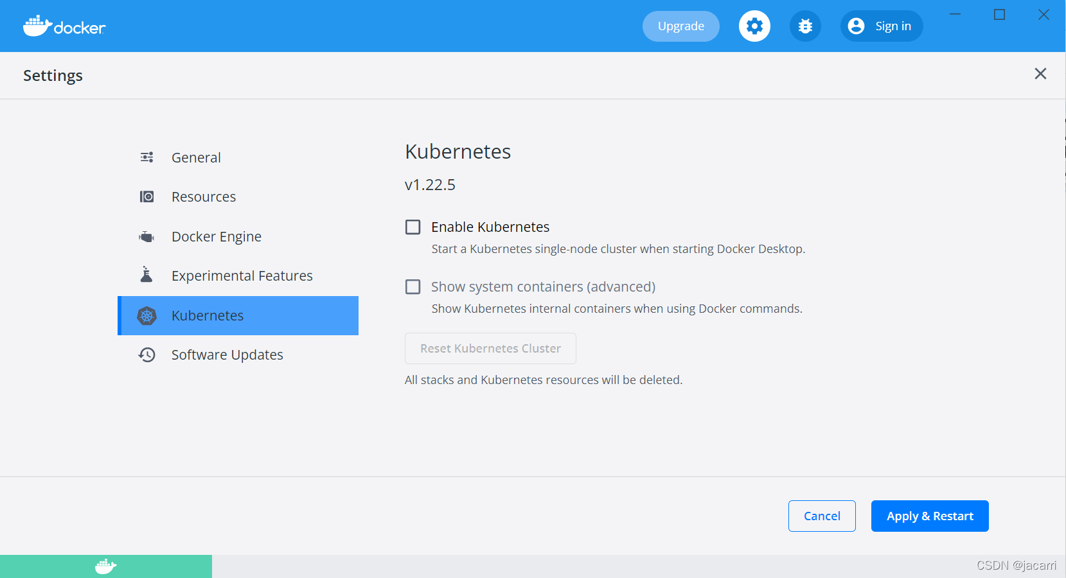Click 'Show Kubernetes internal containers' description

(x=617, y=309)
